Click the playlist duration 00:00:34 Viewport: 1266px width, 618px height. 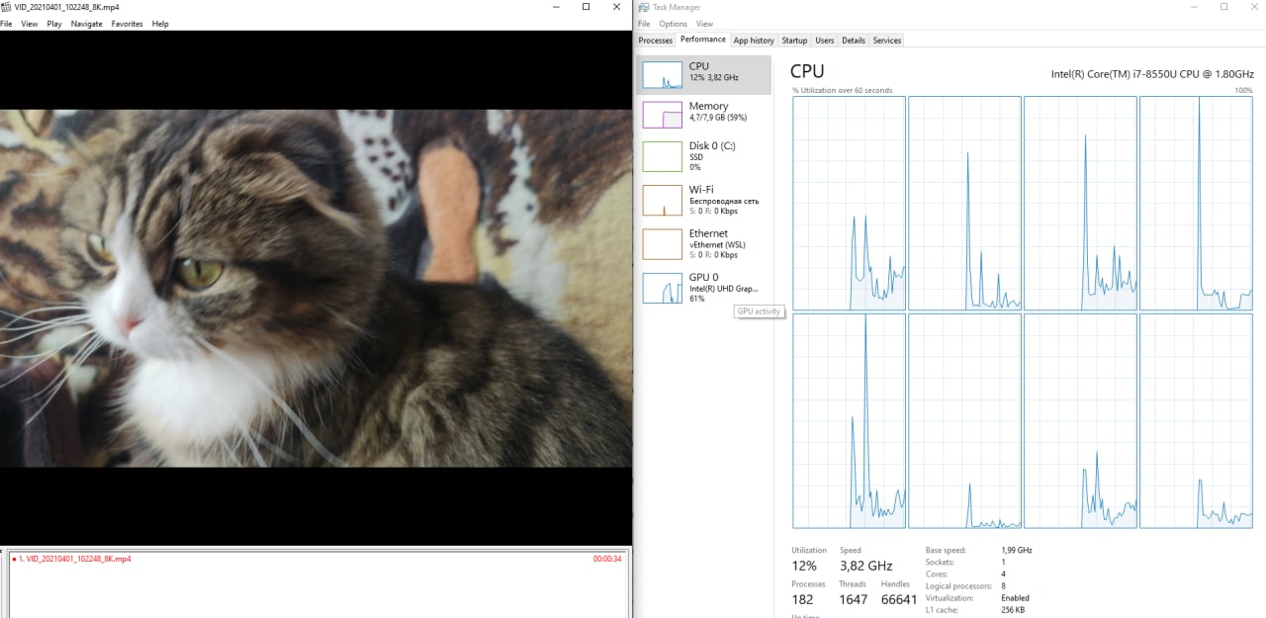607,559
